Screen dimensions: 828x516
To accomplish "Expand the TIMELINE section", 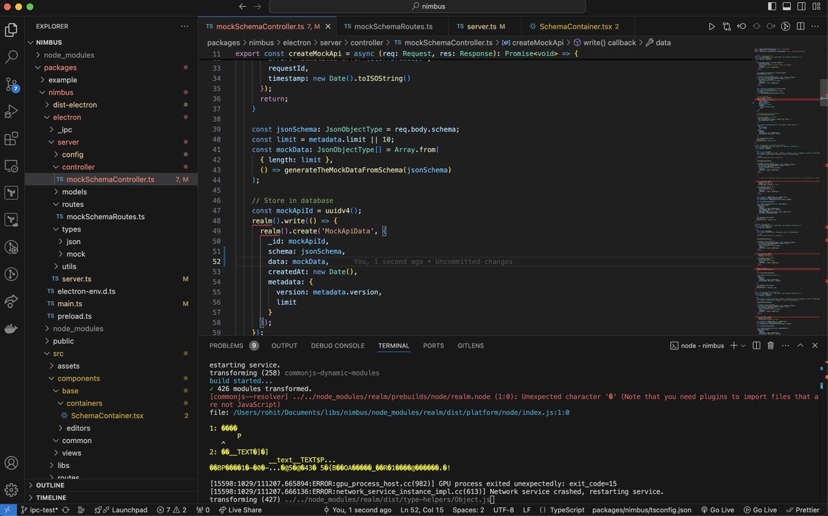I will (x=111, y=497).
